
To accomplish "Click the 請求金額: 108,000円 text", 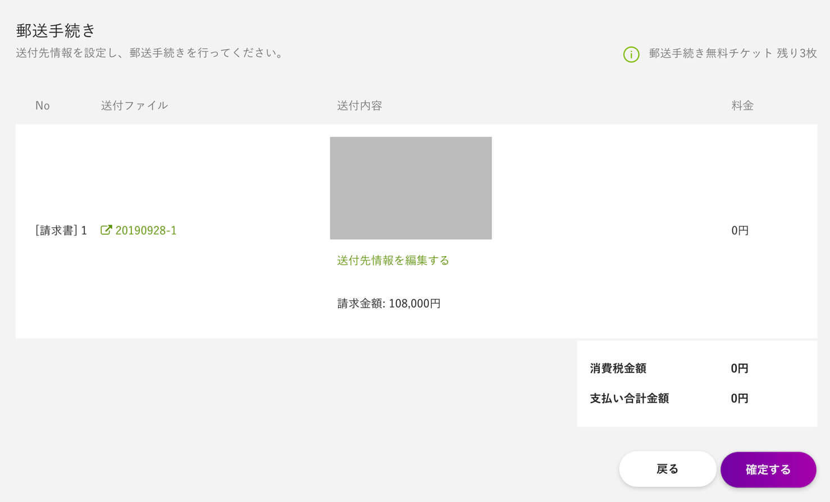I will (x=389, y=304).
